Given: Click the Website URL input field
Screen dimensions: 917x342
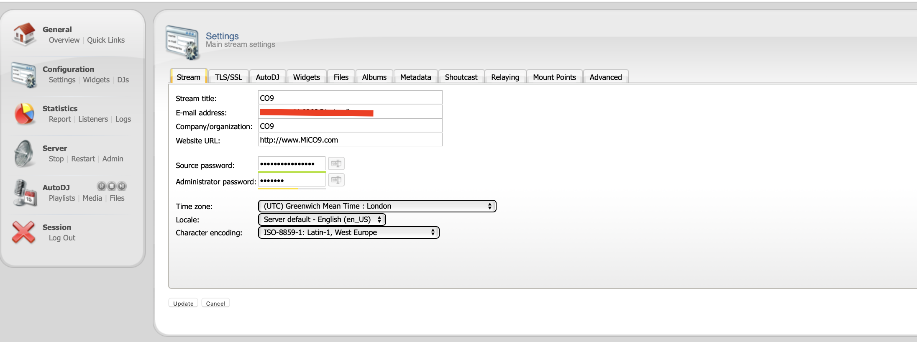Looking at the screenshot, I should point(350,140).
